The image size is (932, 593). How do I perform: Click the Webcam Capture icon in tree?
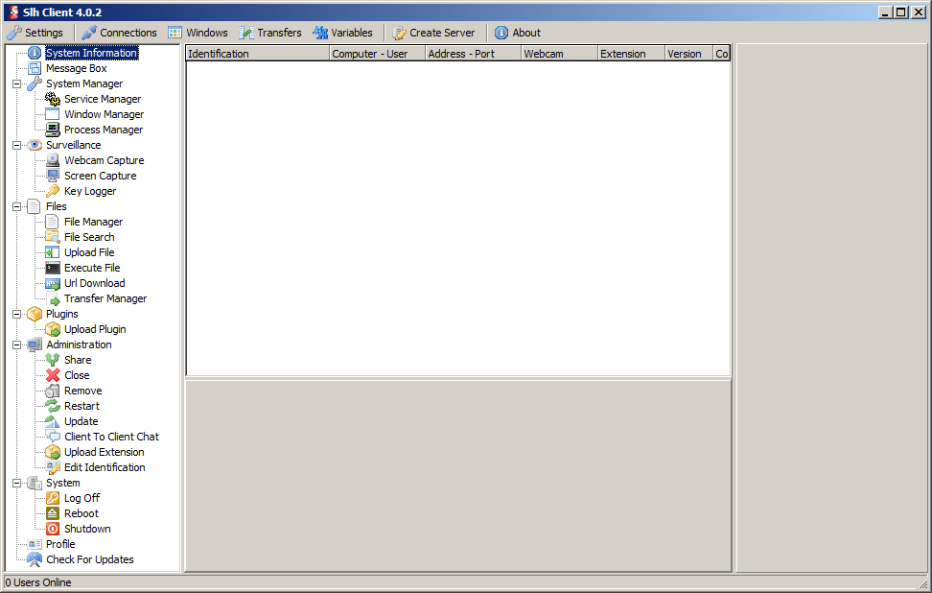[53, 160]
